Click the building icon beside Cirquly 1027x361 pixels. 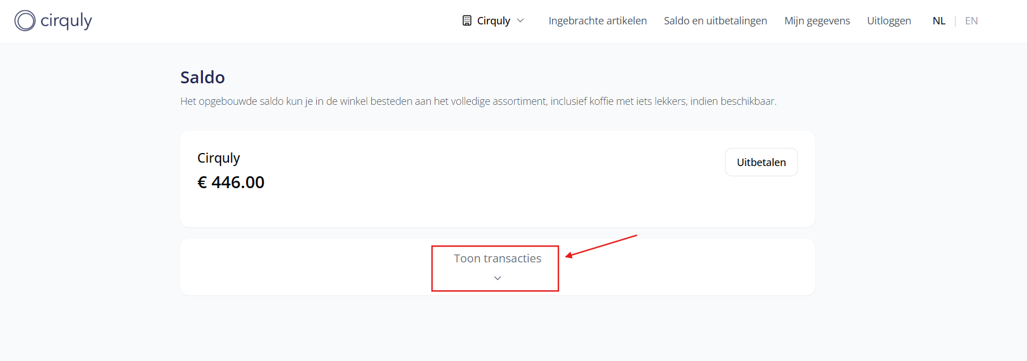tap(467, 21)
